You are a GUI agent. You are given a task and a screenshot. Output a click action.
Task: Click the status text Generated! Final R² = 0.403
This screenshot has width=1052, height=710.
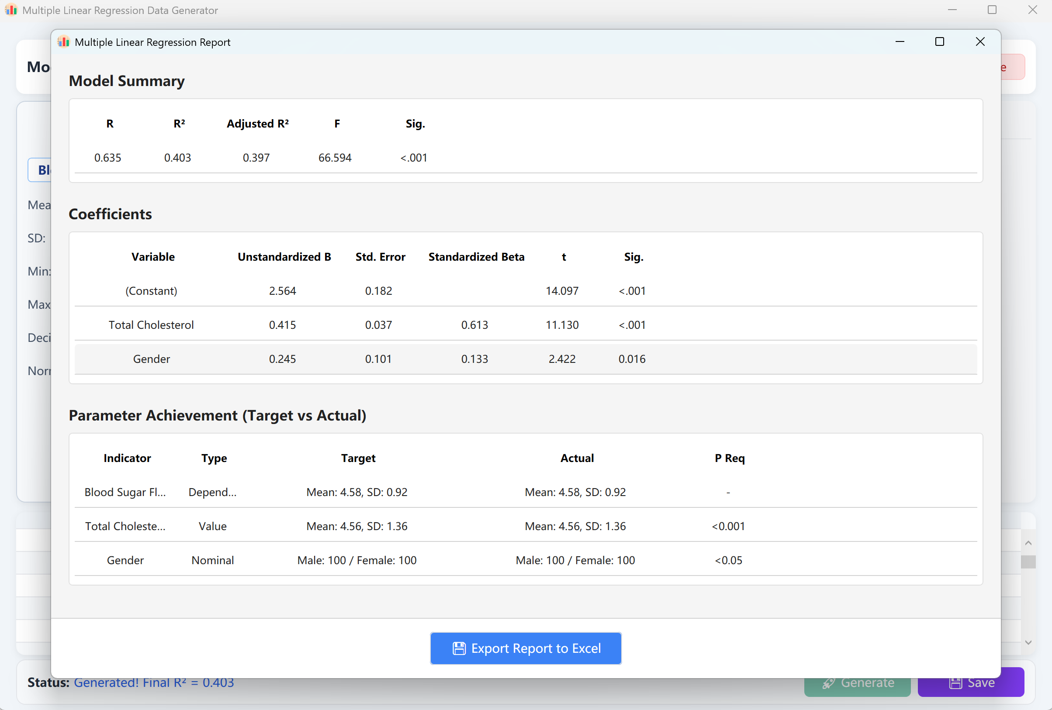click(x=154, y=682)
